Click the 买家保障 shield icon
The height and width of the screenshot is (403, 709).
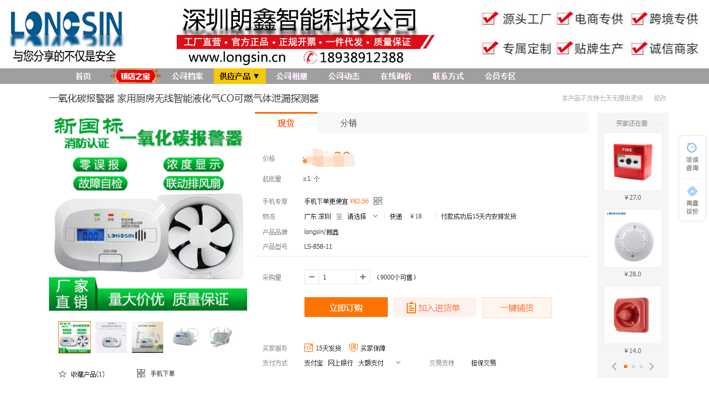tap(353, 348)
